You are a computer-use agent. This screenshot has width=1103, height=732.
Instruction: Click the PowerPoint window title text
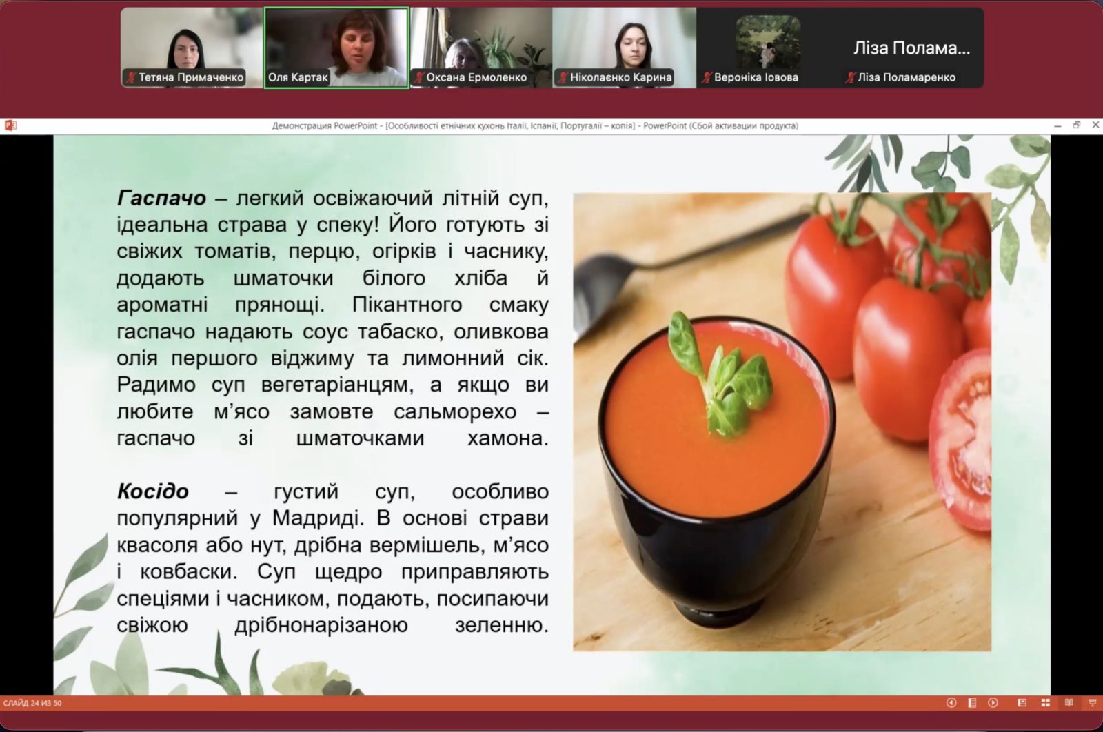pos(535,125)
